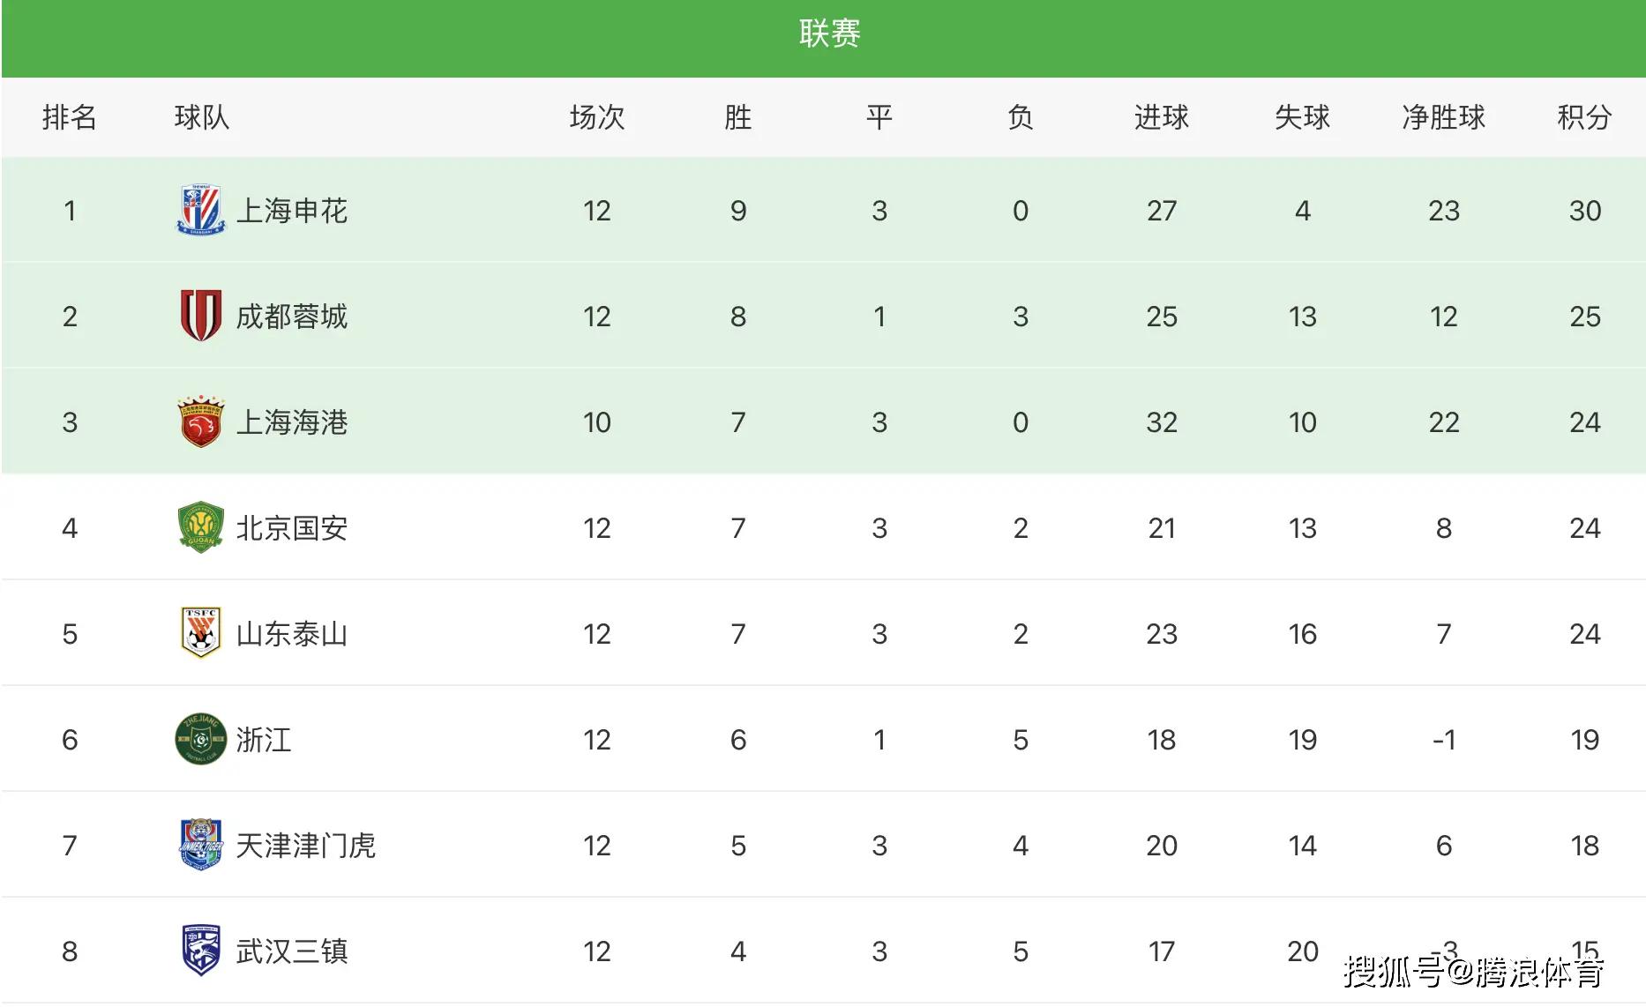Select the Shandong Taishan team logo
The width and height of the screenshot is (1646, 1007).
[x=201, y=633]
